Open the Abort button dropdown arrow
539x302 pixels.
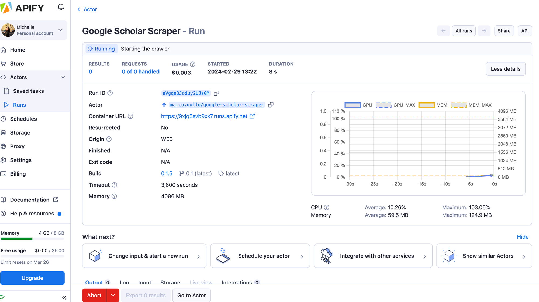(113, 295)
